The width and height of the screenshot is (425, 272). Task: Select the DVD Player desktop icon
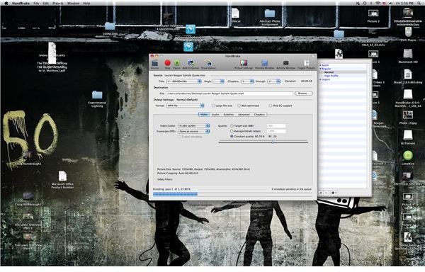click(408, 32)
